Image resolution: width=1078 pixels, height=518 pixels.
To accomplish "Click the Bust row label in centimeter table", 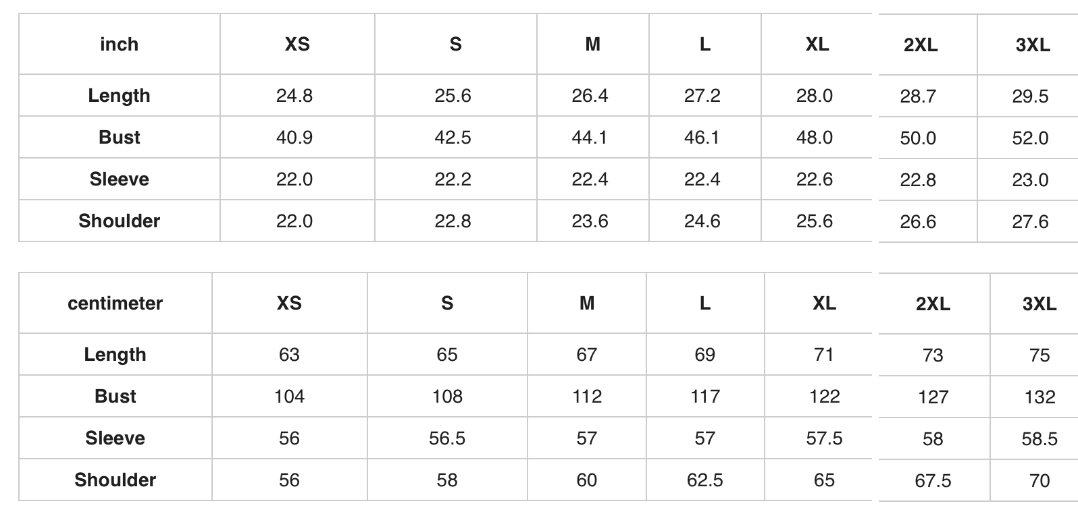I will [115, 396].
